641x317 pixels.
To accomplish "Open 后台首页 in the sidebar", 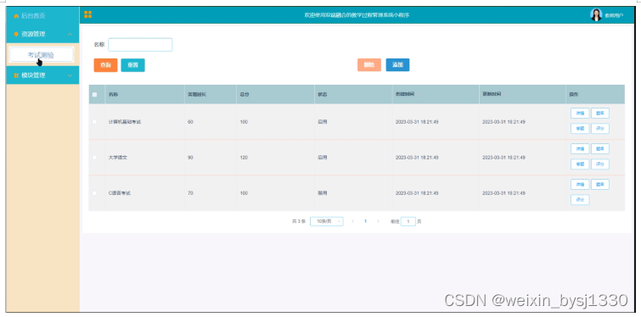I will (x=42, y=16).
